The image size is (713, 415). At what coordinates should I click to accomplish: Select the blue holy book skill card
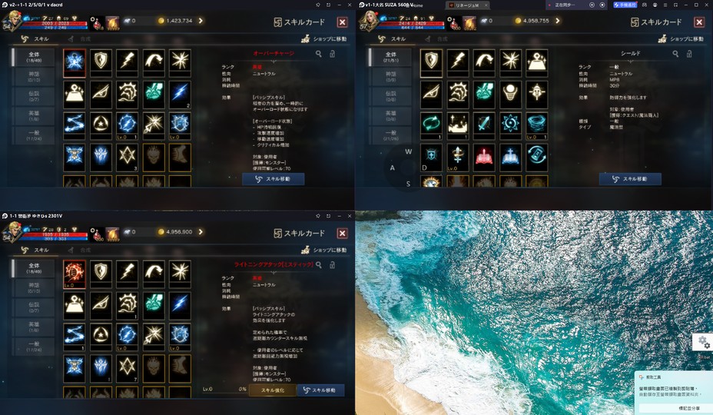(x=510, y=158)
